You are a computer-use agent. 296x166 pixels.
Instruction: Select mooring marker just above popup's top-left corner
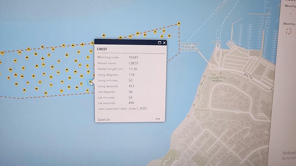(91, 43)
